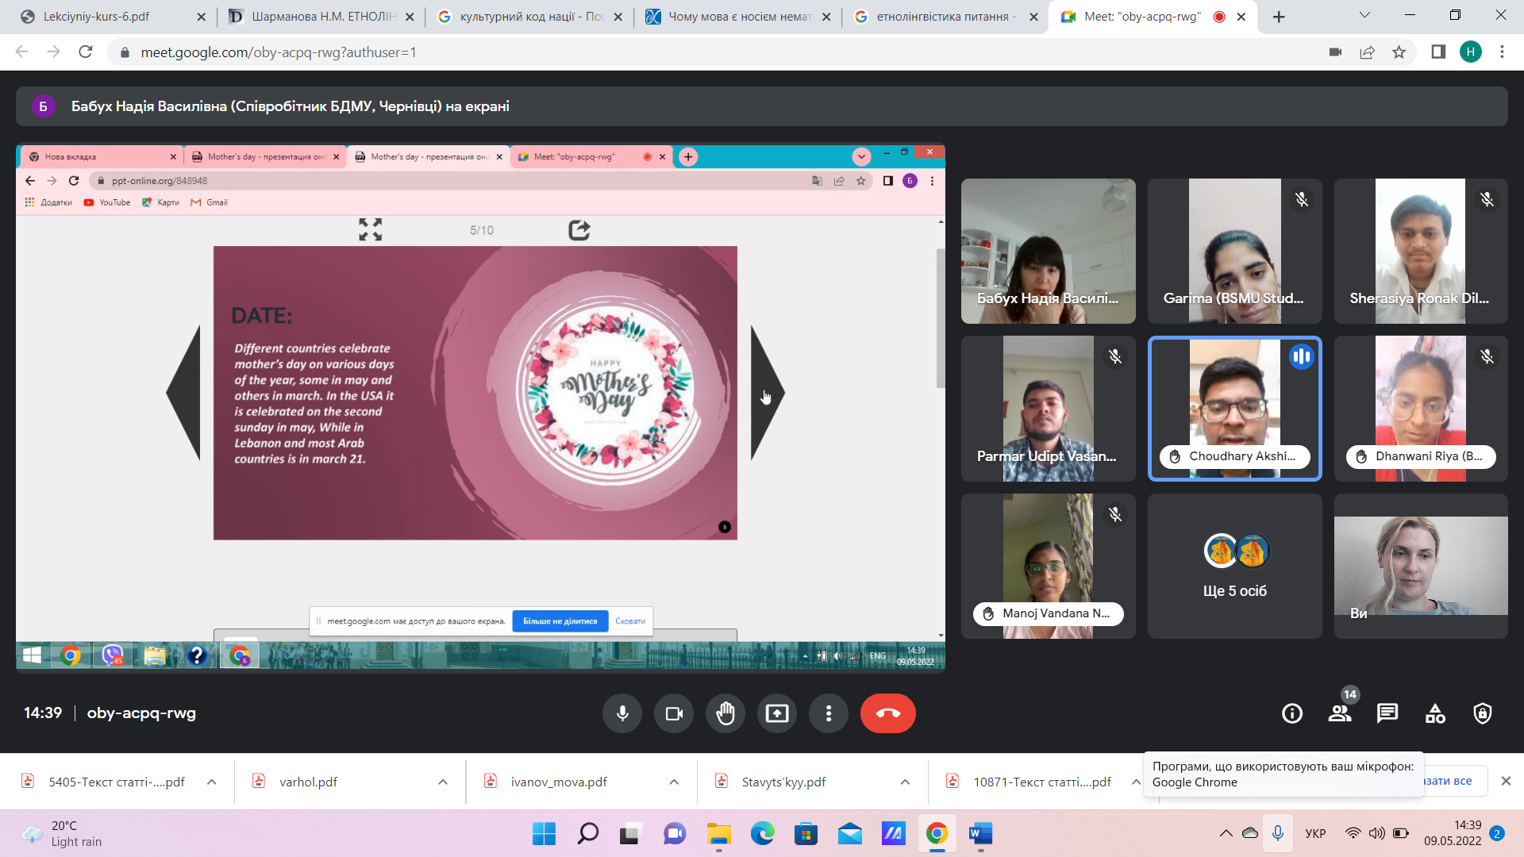Expand options for ivanov_mova.pdf download
Viewport: 1524px width, 857px height.
click(674, 782)
